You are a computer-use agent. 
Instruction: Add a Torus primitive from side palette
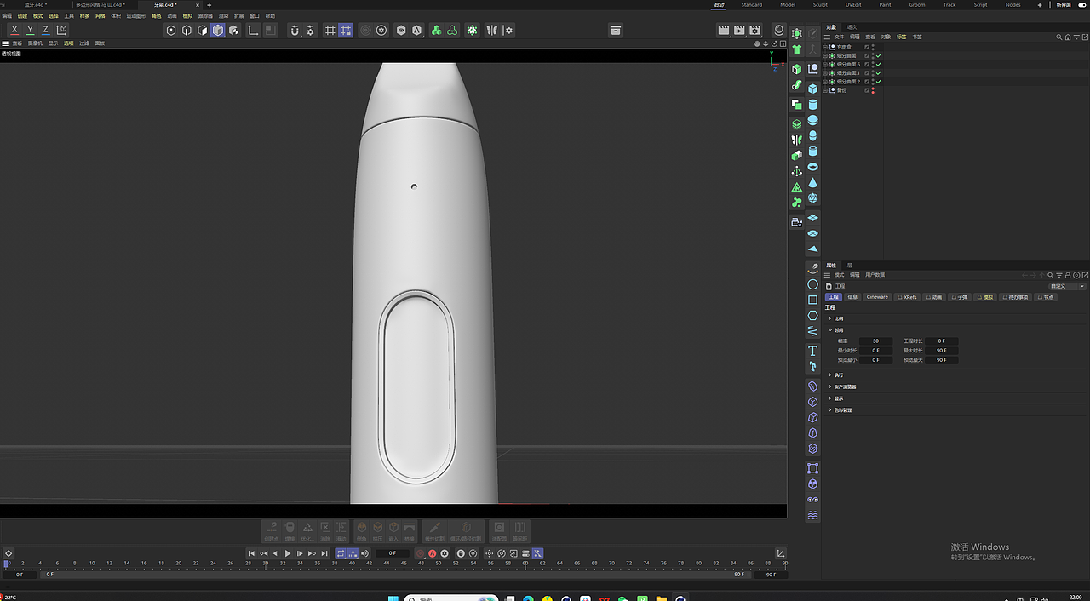[812, 167]
